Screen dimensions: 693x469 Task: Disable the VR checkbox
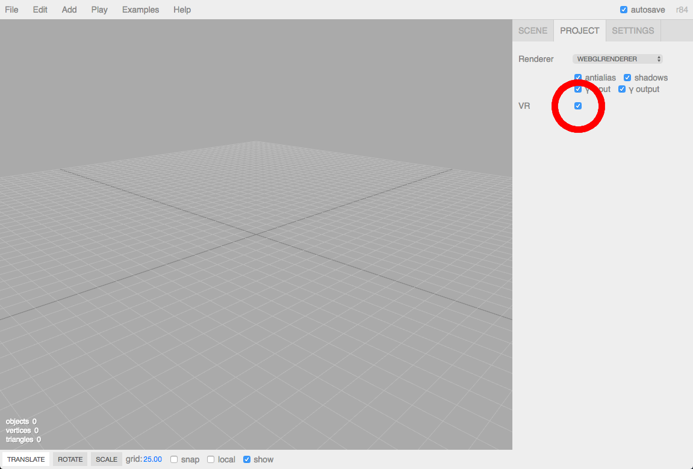coord(577,106)
